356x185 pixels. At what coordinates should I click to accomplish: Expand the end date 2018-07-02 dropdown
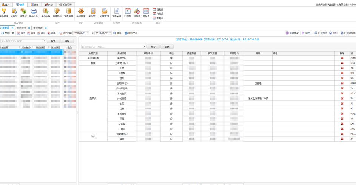110,33
